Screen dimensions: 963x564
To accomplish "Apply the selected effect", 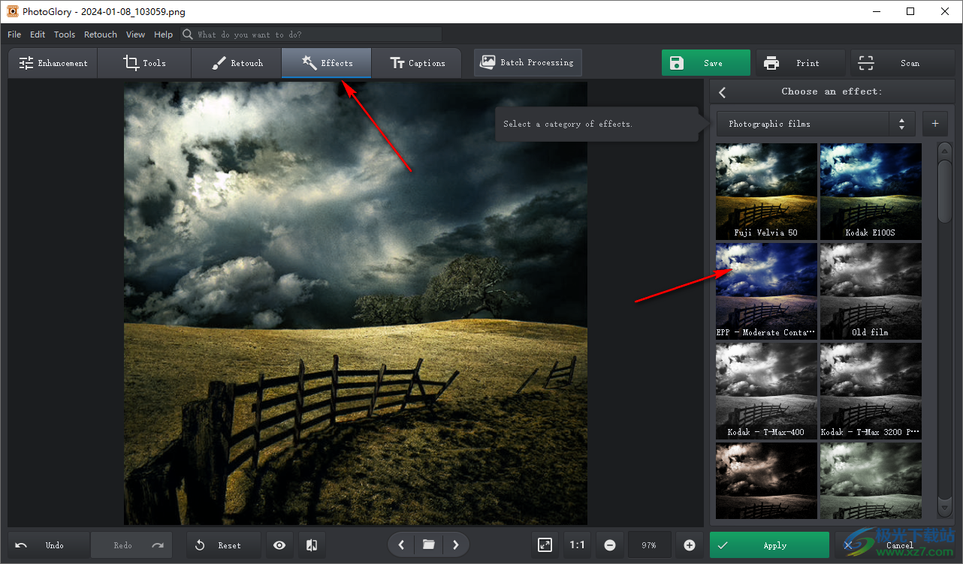I will (769, 545).
